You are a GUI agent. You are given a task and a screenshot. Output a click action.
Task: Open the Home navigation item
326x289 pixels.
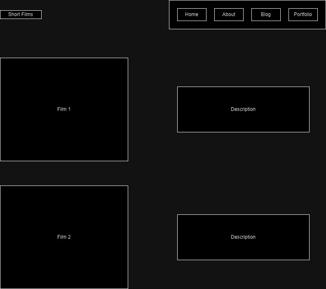[192, 14]
